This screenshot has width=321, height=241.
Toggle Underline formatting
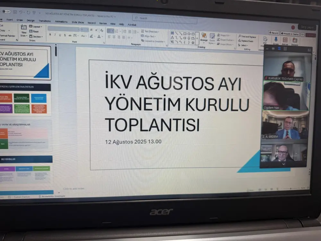pos(60,35)
